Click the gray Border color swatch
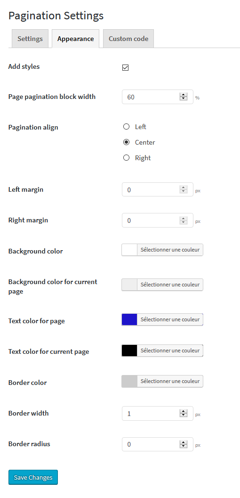The height and width of the screenshot is (498, 240). 129,381
